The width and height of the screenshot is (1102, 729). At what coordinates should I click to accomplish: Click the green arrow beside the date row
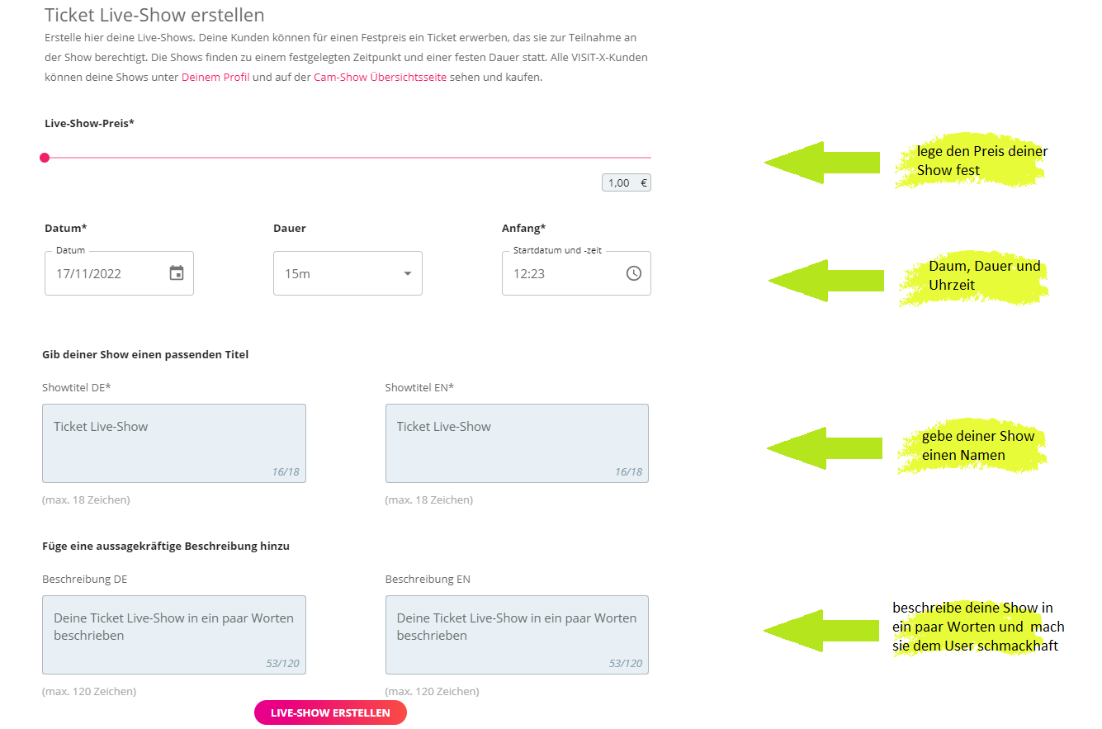[x=825, y=281]
